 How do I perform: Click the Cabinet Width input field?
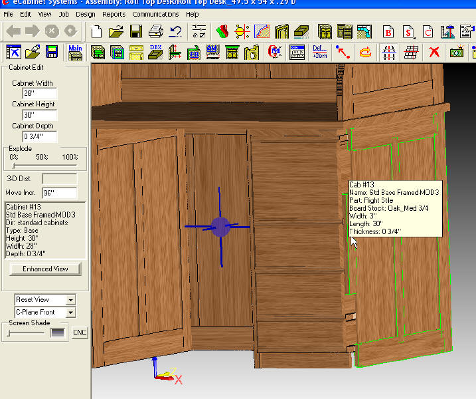(40, 94)
